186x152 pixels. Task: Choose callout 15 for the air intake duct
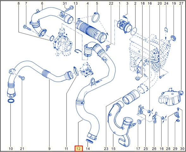point(113,149)
